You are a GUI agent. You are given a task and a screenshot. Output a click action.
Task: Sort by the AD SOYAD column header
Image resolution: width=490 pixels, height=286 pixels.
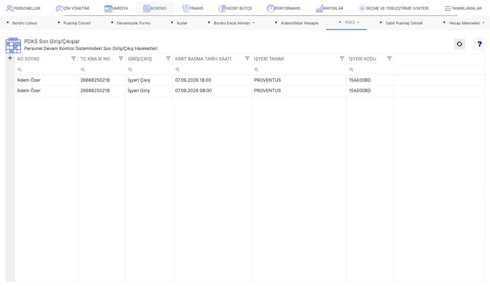(x=28, y=59)
